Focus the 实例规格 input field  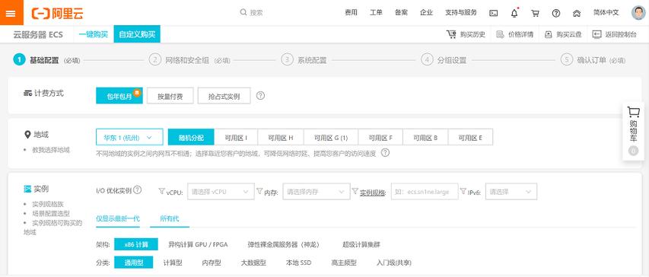coord(425,192)
